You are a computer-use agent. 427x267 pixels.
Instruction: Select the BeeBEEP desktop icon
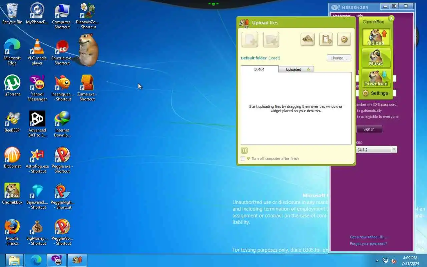point(12,122)
